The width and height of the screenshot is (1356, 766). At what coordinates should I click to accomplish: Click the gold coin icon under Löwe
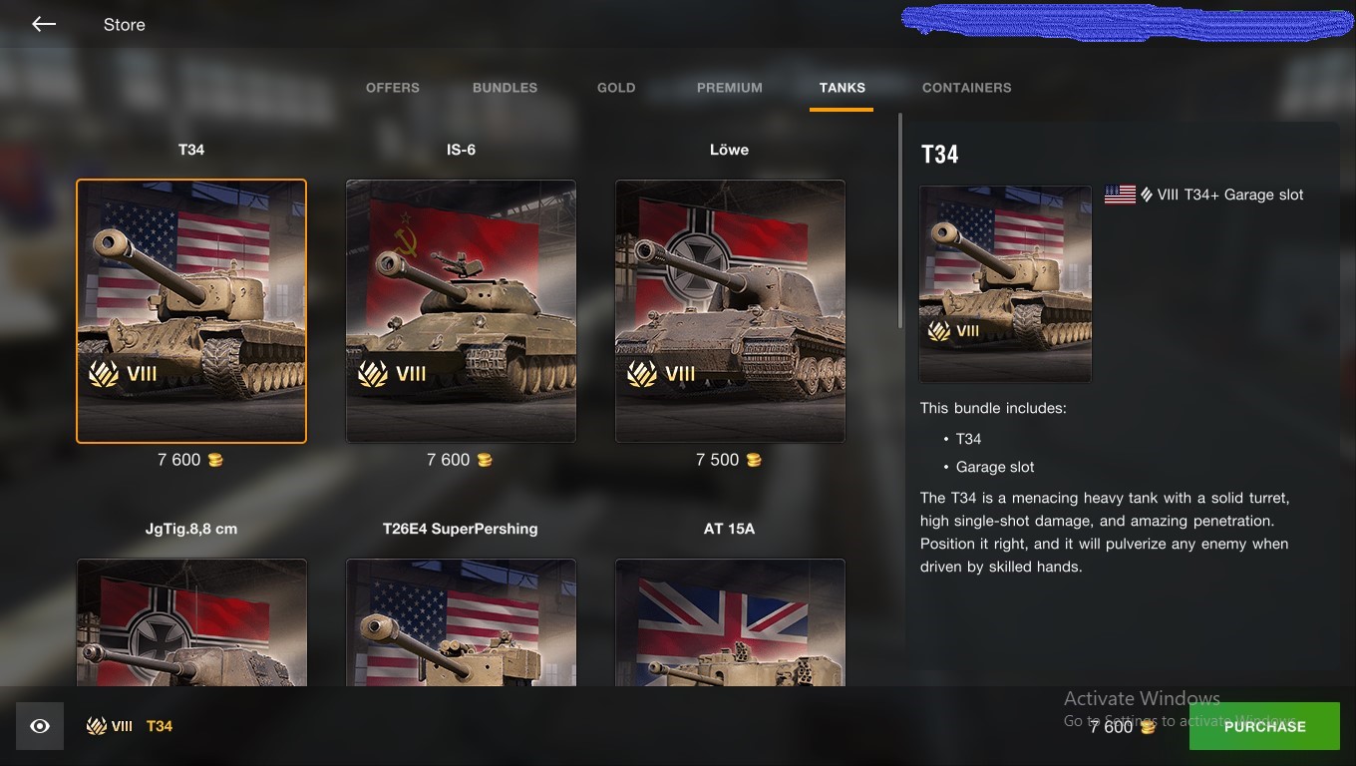coord(754,460)
